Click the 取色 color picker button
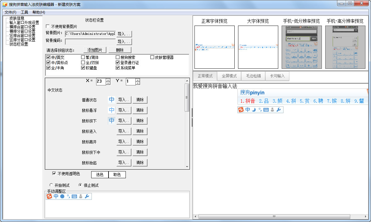The image size is (371, 222). [117, 175]
